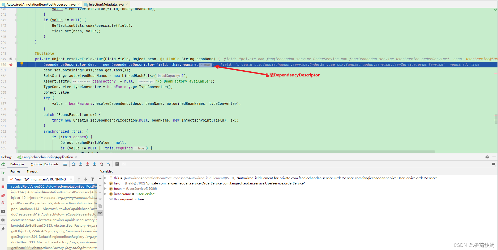Select frame inject:119, InjectionMetadata
498x250 pixels.
tap(52, 198)
